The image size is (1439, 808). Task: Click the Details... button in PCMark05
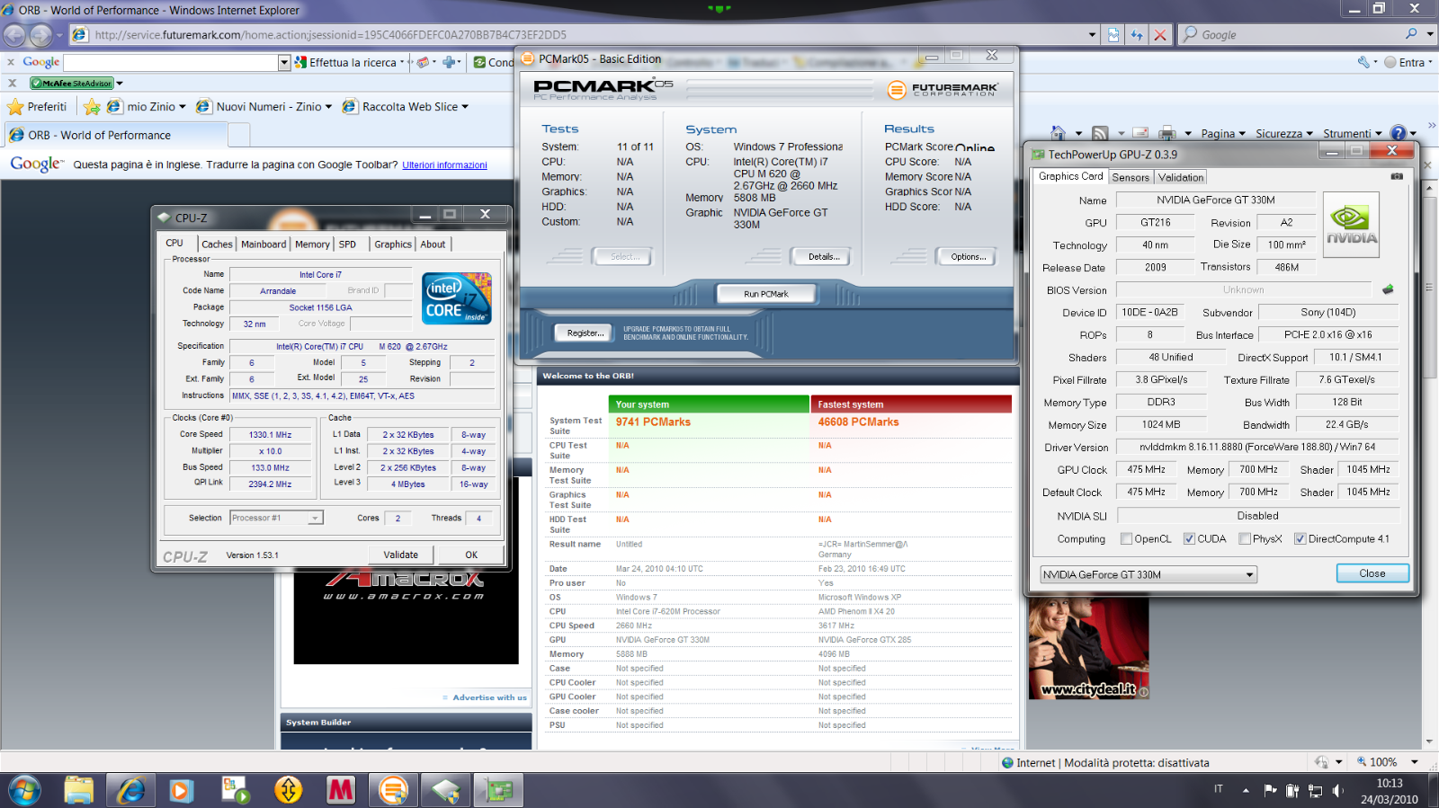point(823,257)
